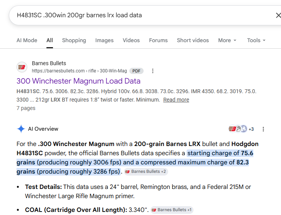This screenshot has height=215, width=281.
Task: Switch to the Images tab
Action: [104, 40]
